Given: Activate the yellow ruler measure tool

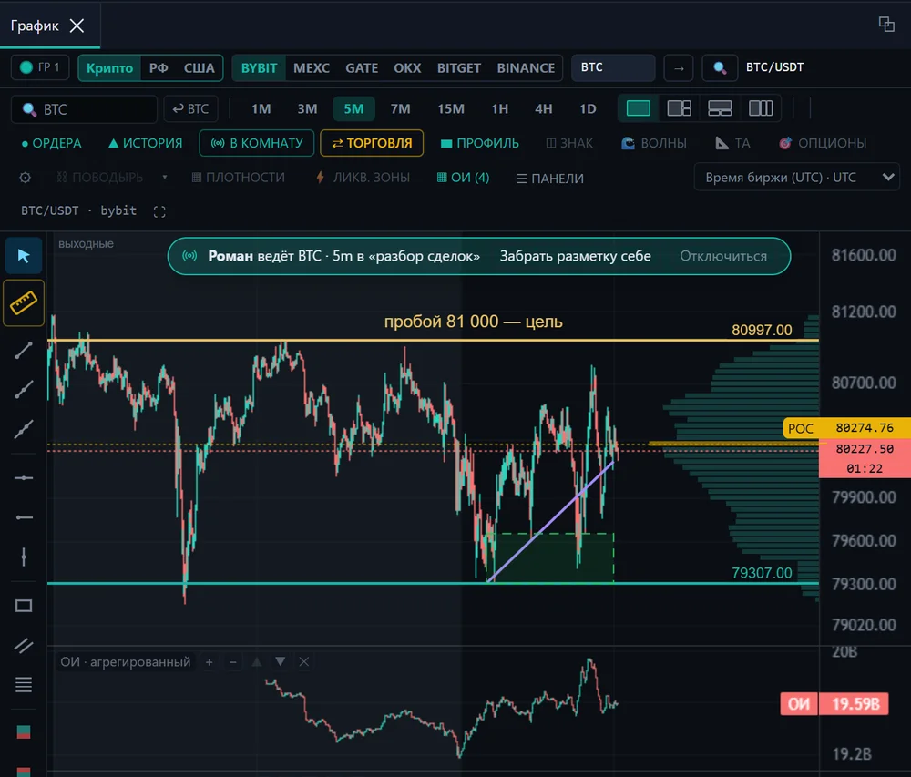Looking at the screenshot, I should coord(24,302).
